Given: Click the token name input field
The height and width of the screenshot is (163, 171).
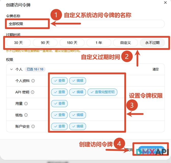Looking at the screenshot, I should point(85,24).
